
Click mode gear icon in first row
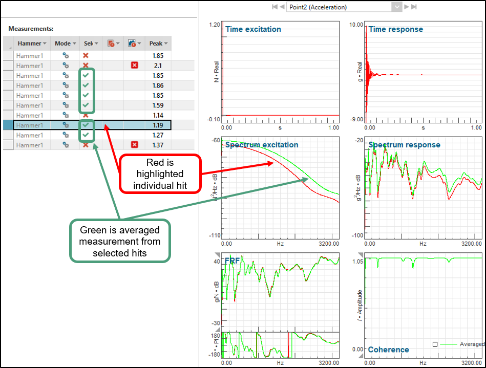pyautogui.click(x=66, y=55)
